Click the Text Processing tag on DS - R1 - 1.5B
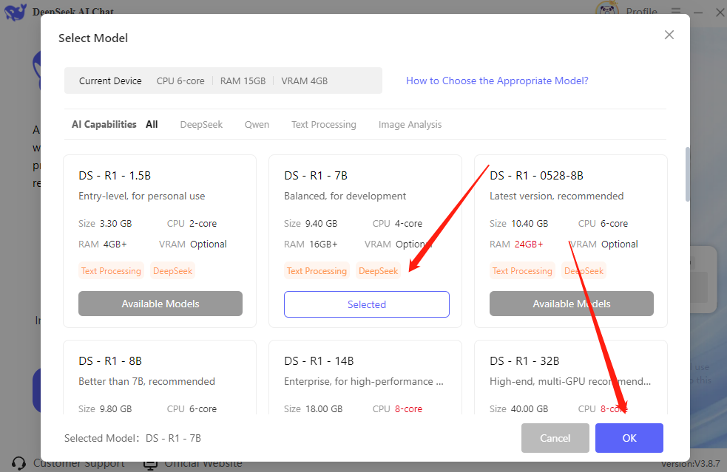Image resolution: width=727 pixels, height=472 pixels. pos(111,271)
